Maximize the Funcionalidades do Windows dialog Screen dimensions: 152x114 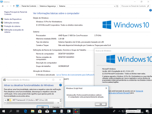(x=53, y=80)
